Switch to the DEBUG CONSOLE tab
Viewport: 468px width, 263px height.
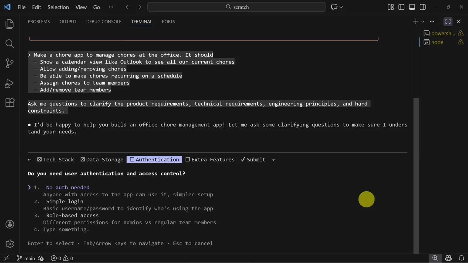pyautogui.click(x=104, y=22)
